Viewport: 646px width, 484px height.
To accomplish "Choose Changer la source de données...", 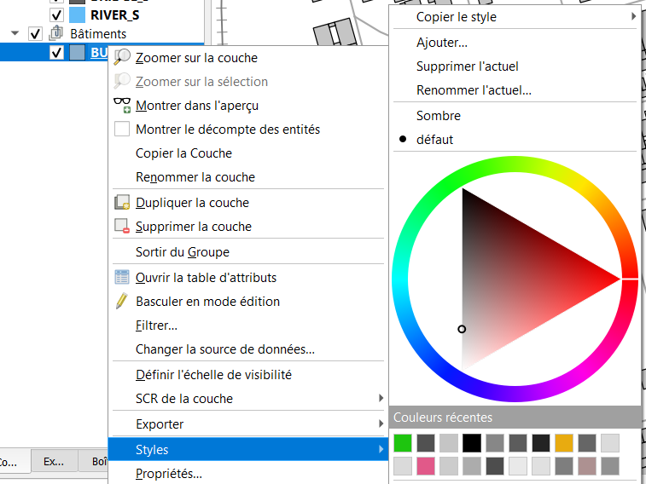I will [x=248, y=349].
